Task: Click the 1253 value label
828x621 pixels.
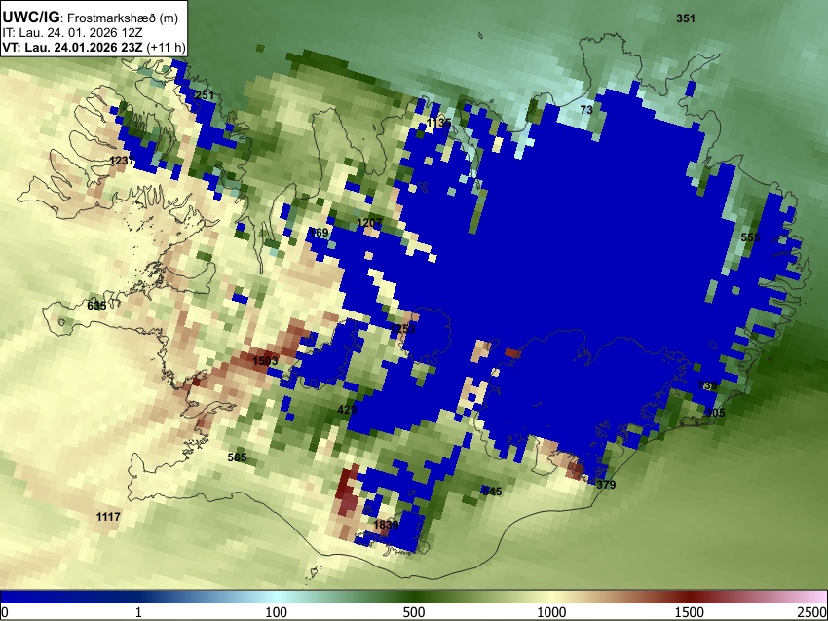Action: (403, 329)
